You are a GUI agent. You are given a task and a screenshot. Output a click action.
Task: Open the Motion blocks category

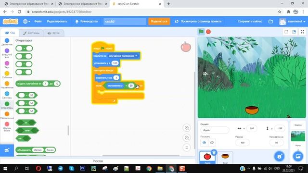(x=7, y=42)
